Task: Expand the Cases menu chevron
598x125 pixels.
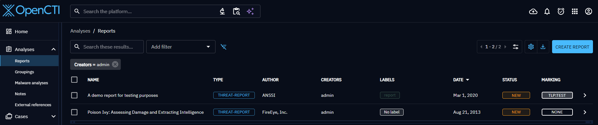Action: [53, 116]
